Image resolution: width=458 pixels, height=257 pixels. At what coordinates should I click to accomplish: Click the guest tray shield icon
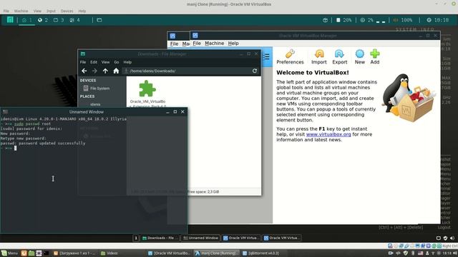pos(445,238)
